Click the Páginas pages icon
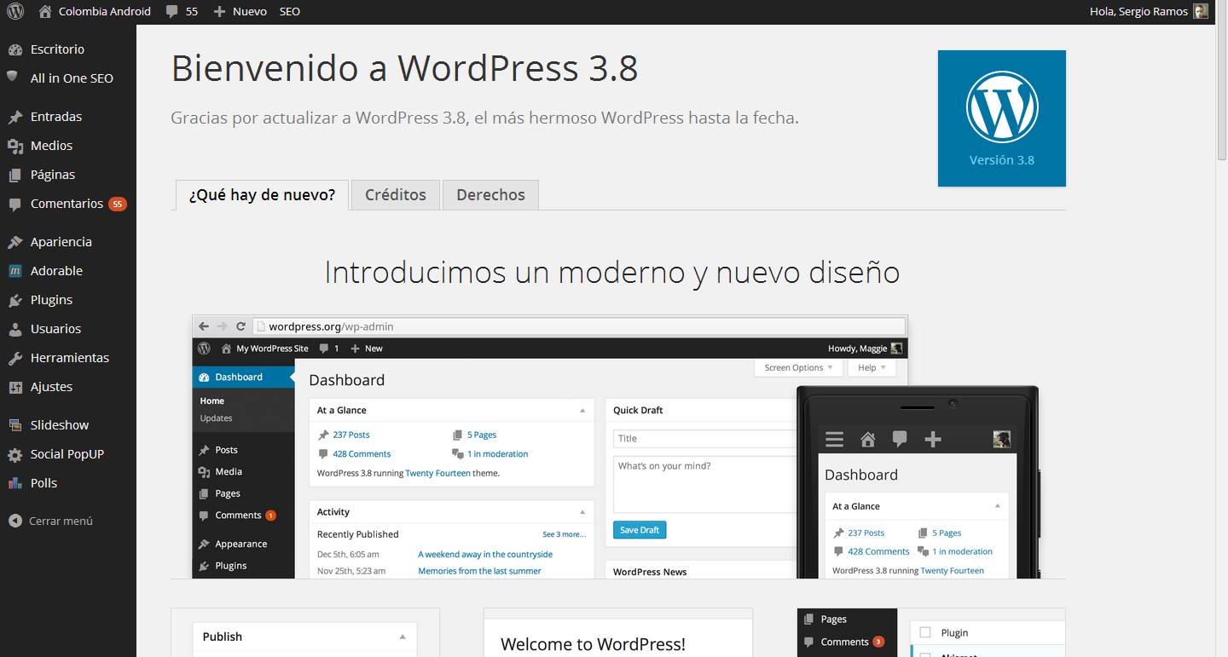 (x=15, y=175)
